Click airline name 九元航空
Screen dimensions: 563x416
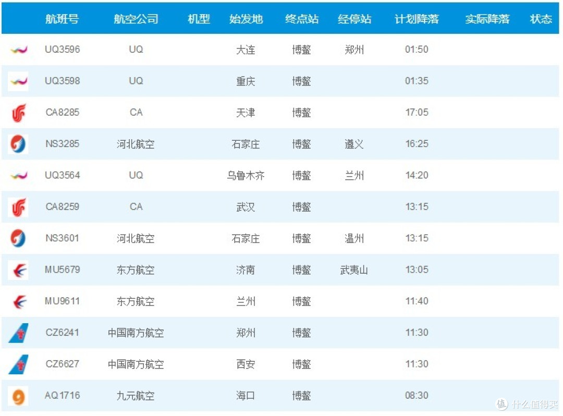click(136, 396)
